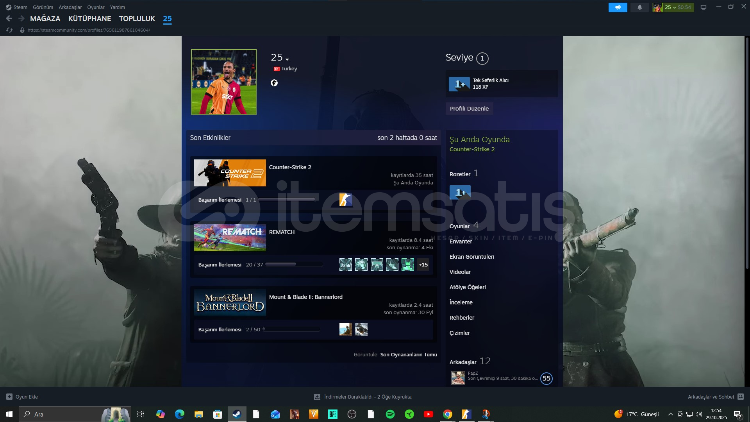Click the downloads paused icon in status bar

pos(317,397)
